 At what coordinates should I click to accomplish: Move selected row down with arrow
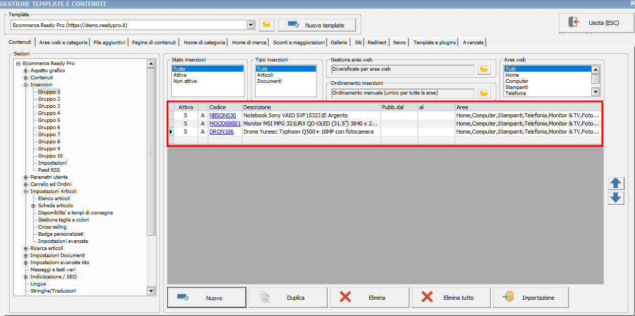(x=616, y=198)
